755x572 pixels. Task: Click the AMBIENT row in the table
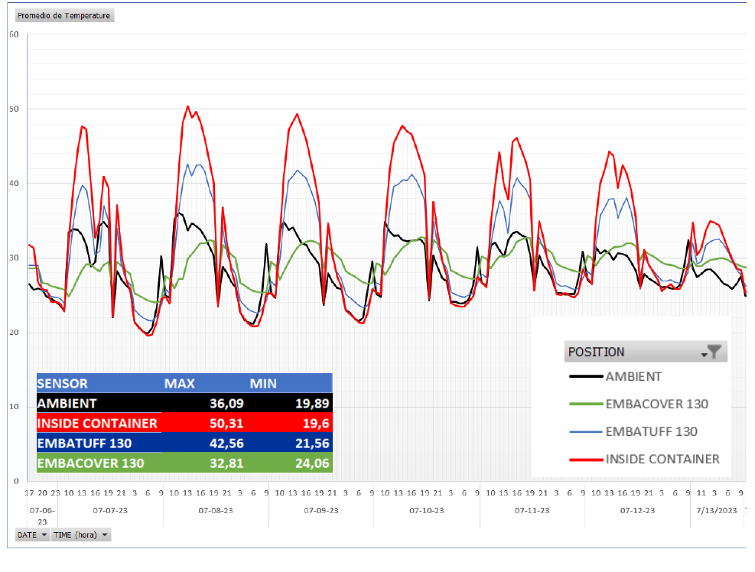tap(184, 403)
